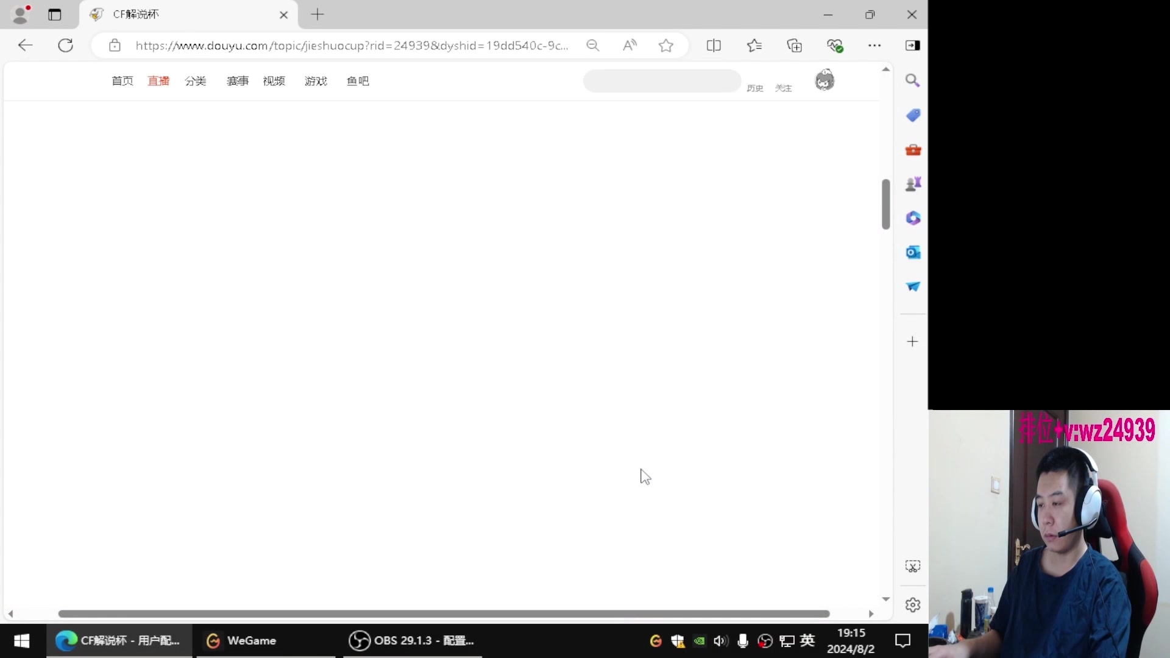The height and width of the screenshot is (658, 1170).
Task: Open split screen view icon
Action: tap(714, 45)
